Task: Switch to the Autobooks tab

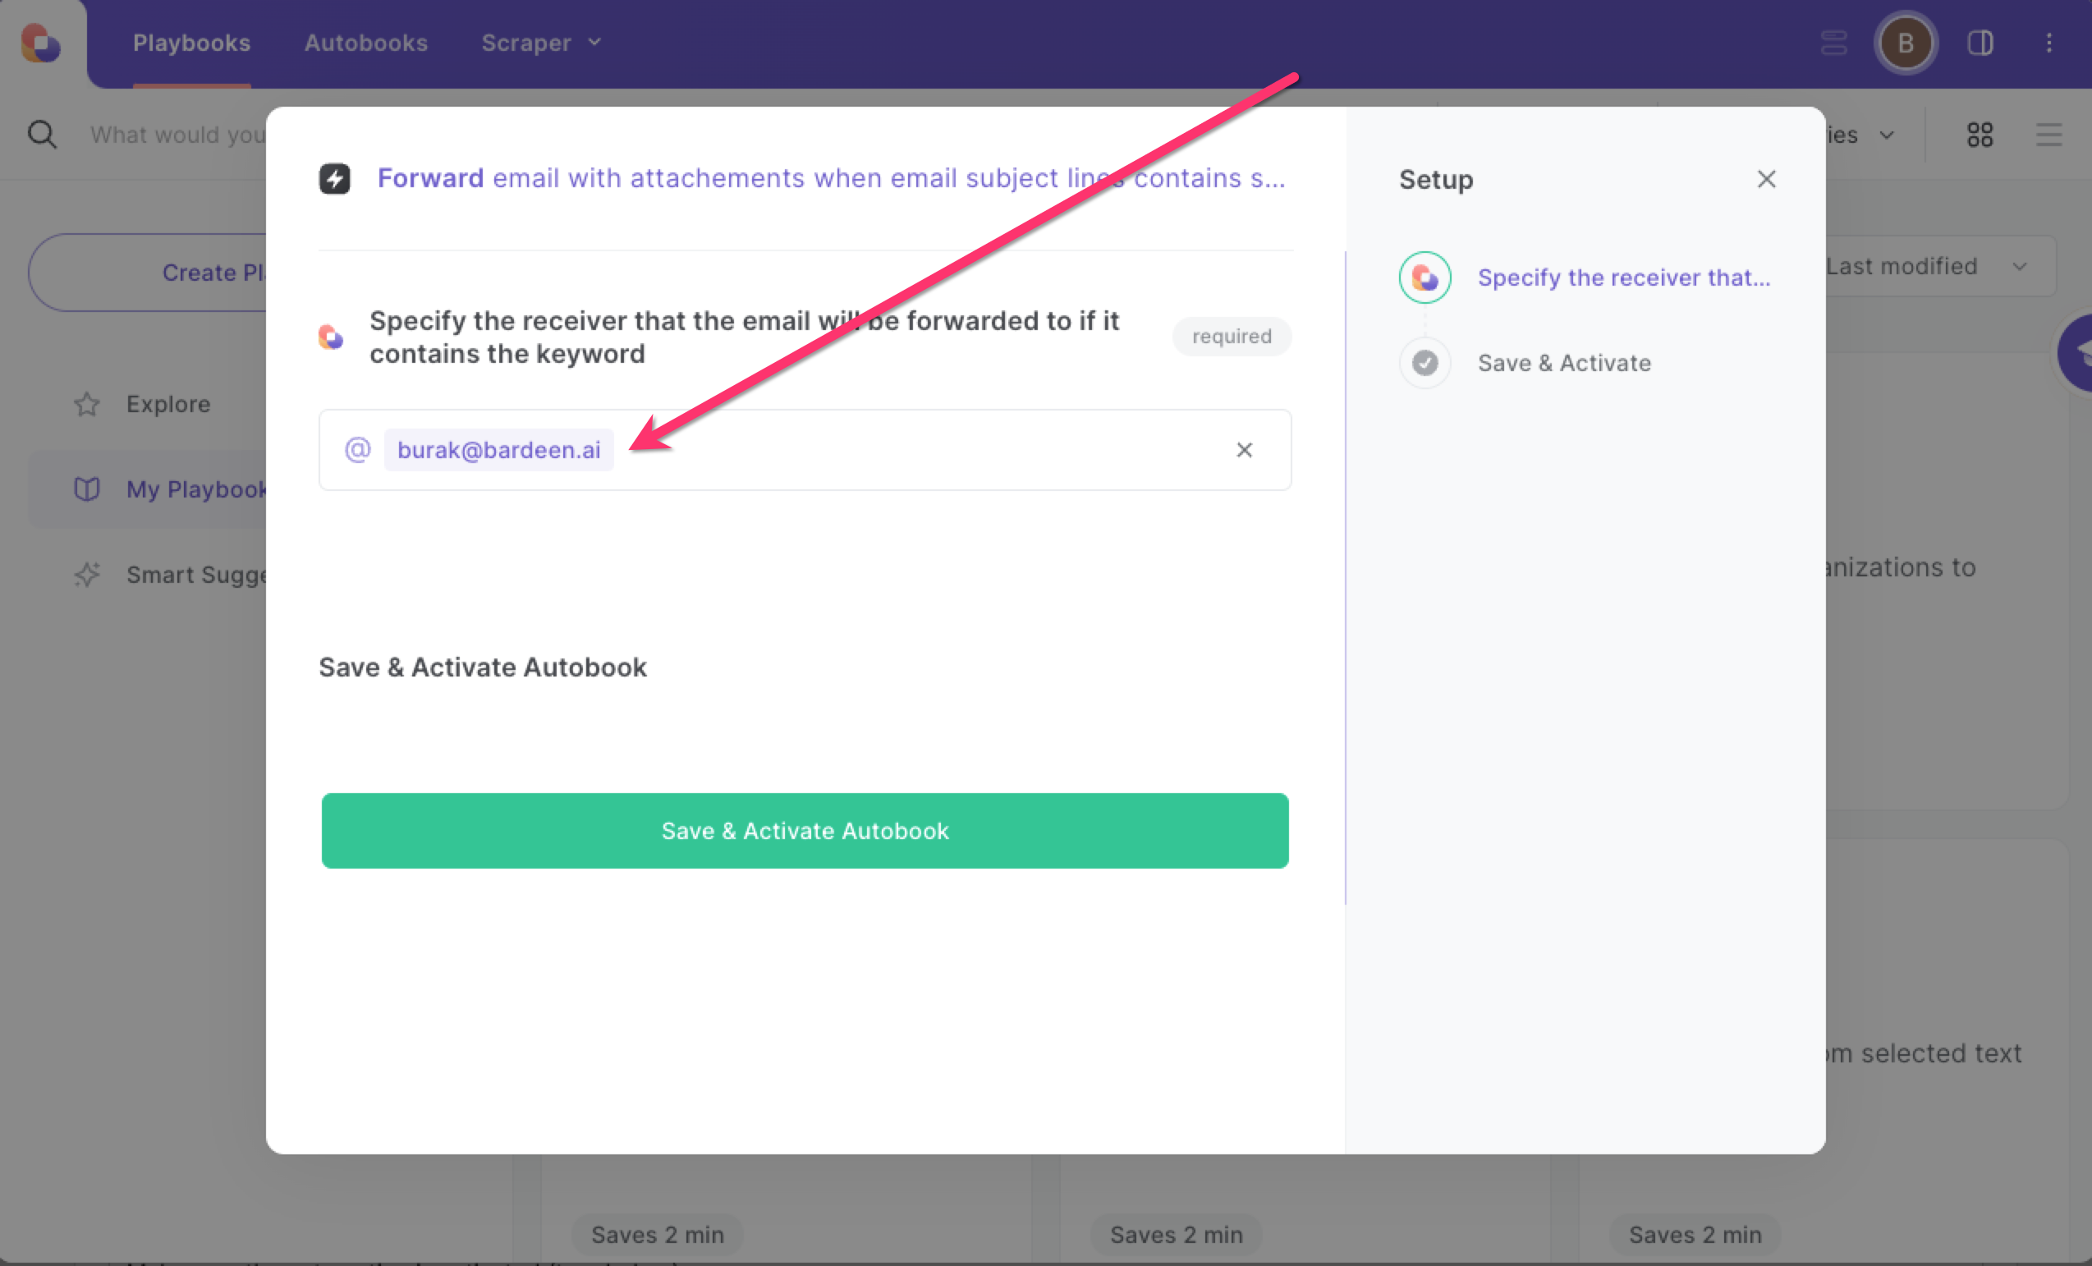Action: click(x=366, y=43)
